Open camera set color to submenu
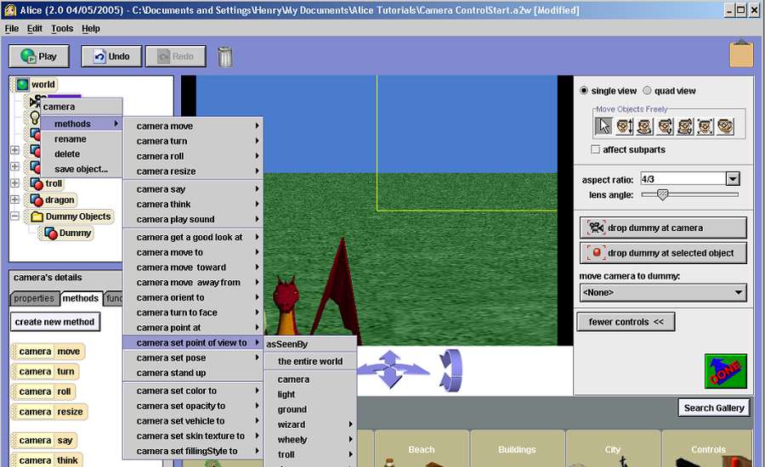 193,391
